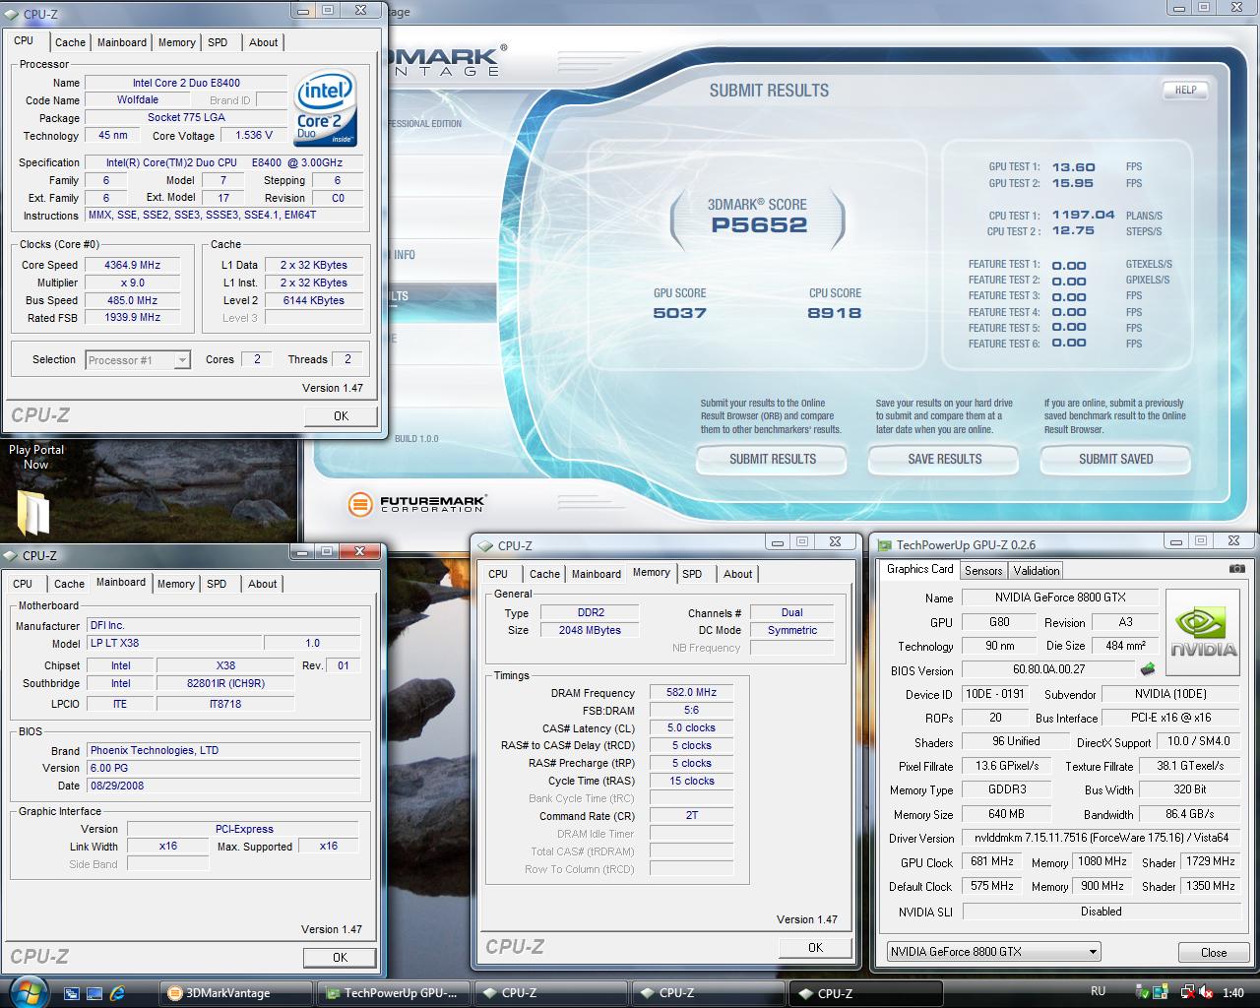Open CPU tab in the Memory CPU-Z window
Image resolution: width=1260 pixels, height=1008 pixels.
[x=498, y=574]
